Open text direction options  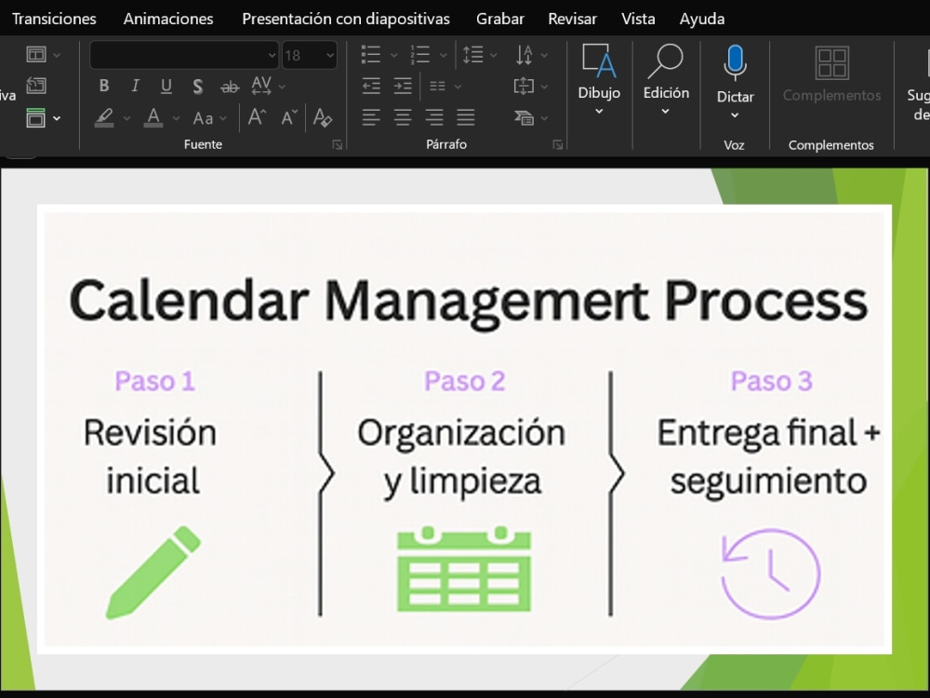point(531,55)
